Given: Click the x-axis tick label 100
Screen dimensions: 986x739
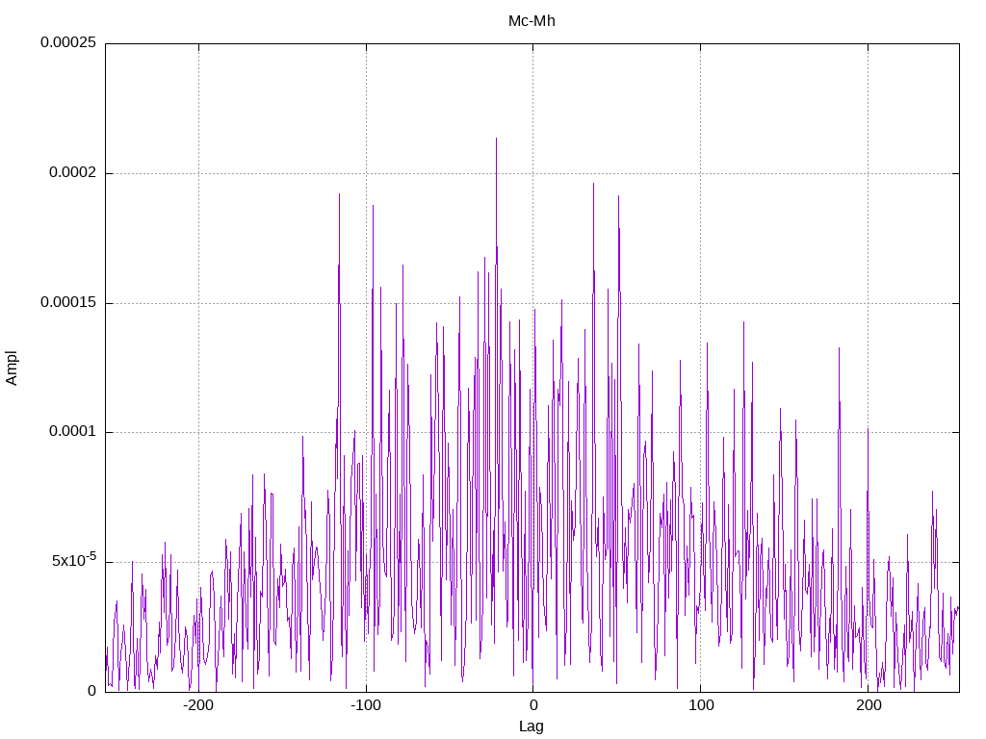Looking at the screenshot, I should point(701,705).
